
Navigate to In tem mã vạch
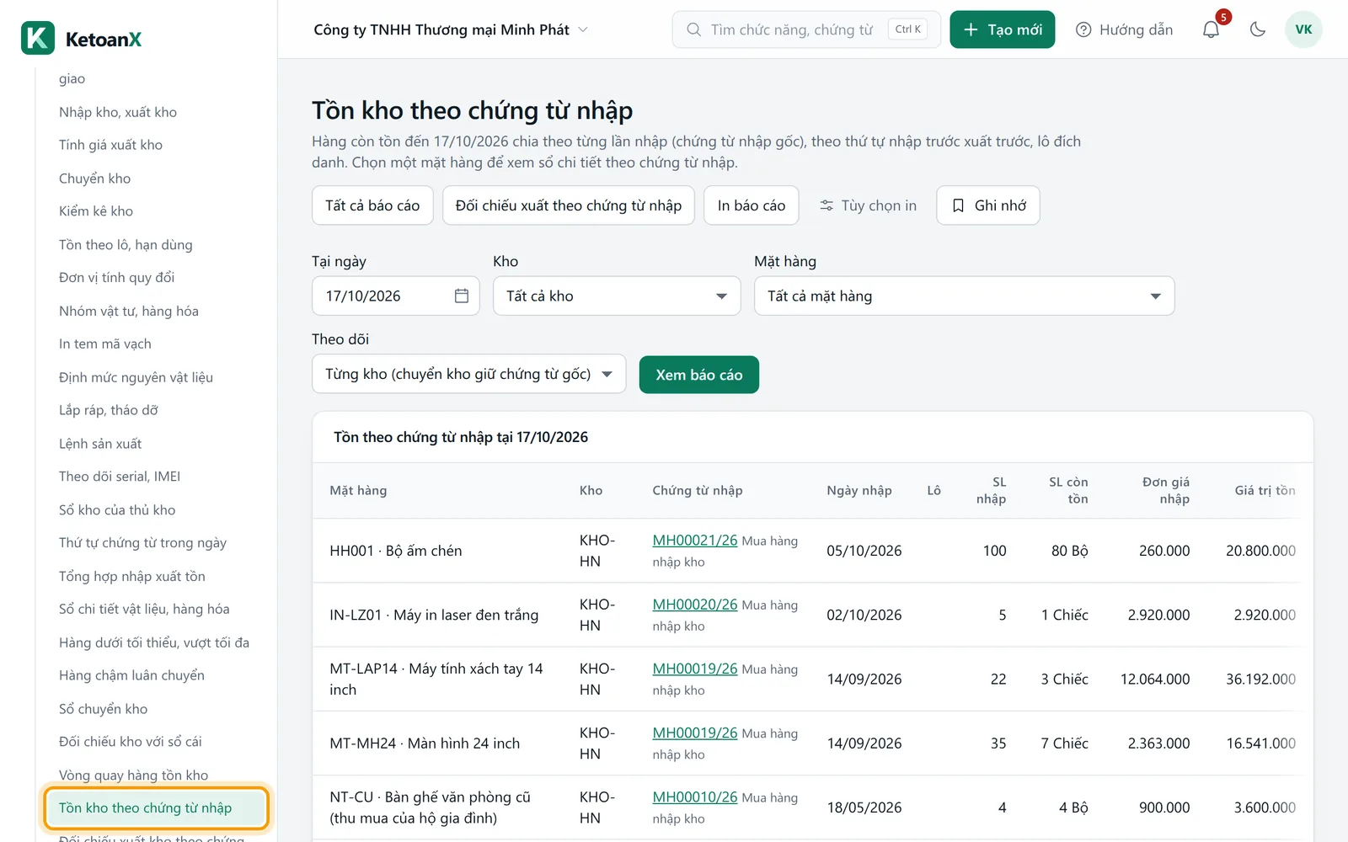(x=105, y=344)
